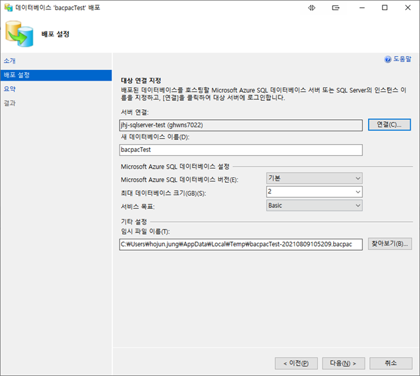Click the left-right arrows icon in title bar
Screen dimensions: 420x376
point(312,8)
